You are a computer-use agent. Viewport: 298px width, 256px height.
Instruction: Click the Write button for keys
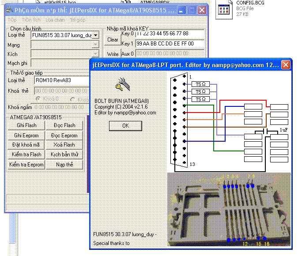113,54
